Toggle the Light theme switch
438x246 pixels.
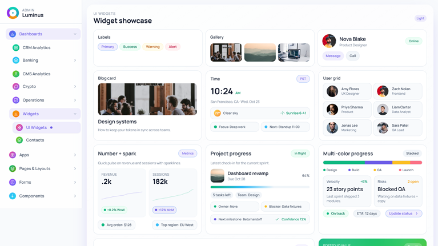click(x=420, y=18)
